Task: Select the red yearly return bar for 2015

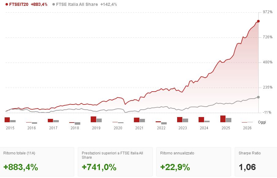Action: pos(7,120)
